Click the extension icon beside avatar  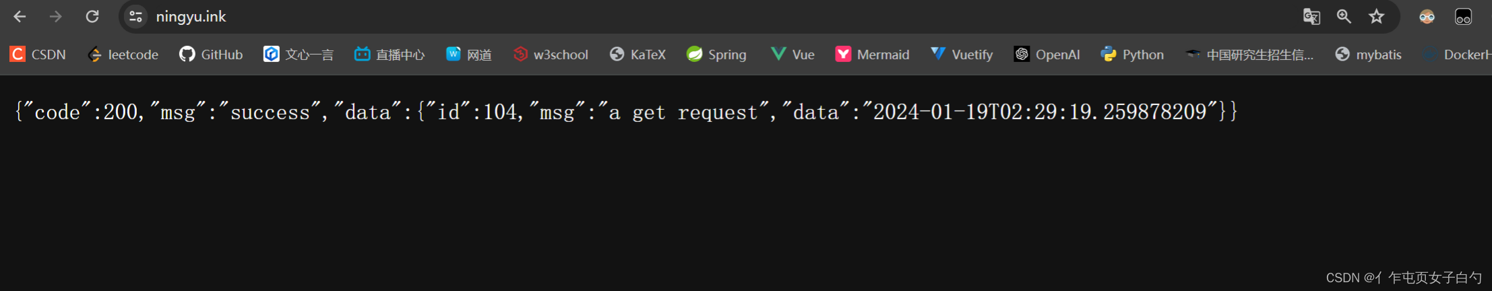[1463, 17]
